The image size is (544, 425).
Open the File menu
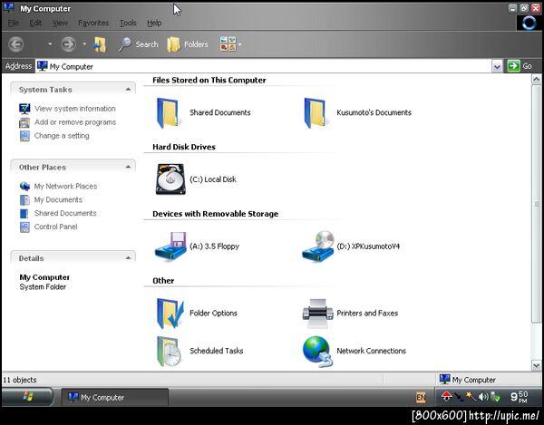tap(14, 23)
